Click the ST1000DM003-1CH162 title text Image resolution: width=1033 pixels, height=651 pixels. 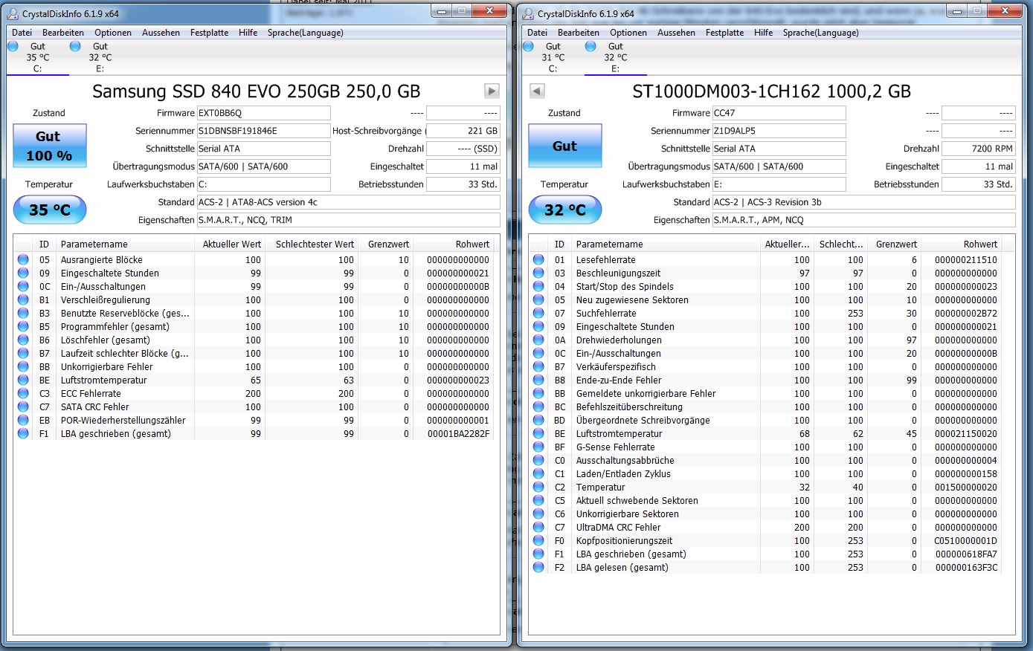[x=772, y=91]
